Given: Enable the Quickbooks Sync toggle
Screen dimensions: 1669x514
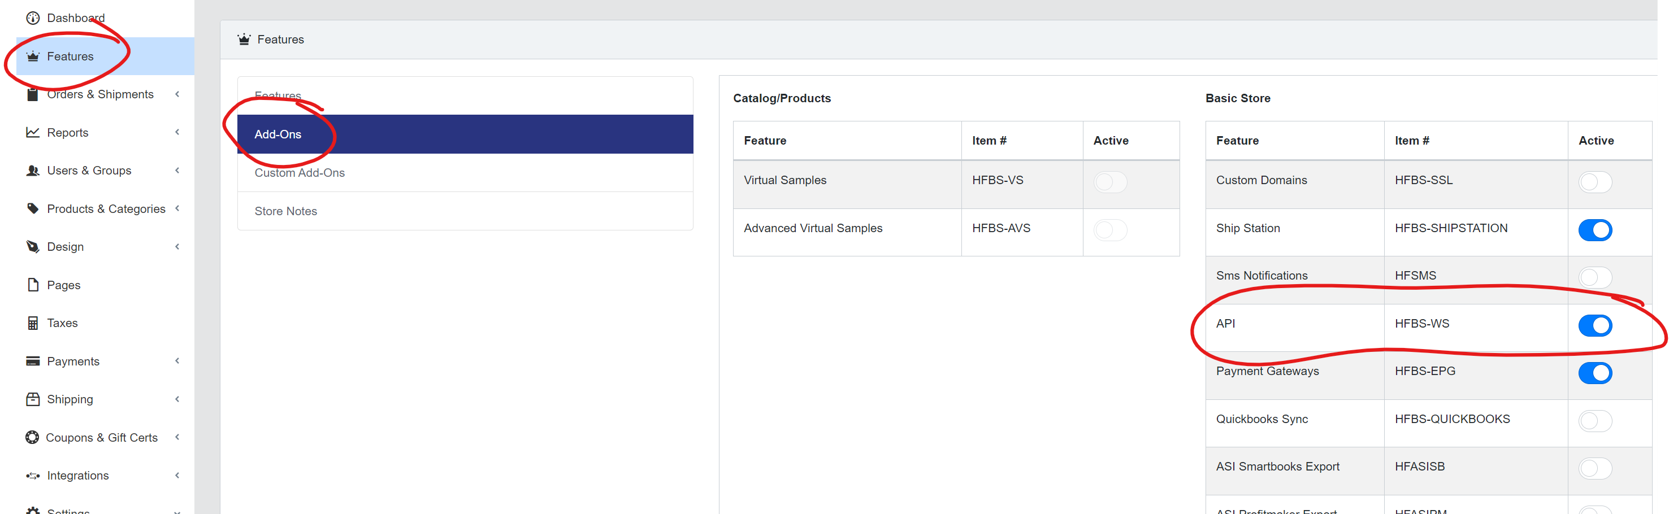Looking at the screenshot, I should point(1594,421).
